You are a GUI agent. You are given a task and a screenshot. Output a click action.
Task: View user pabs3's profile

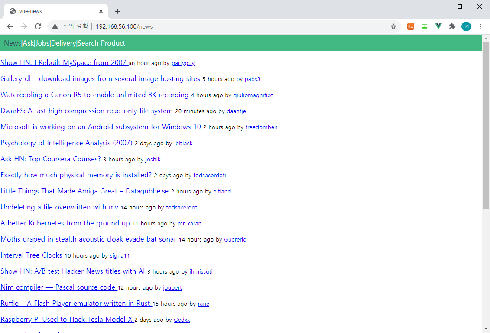click(x=253, y=79)
